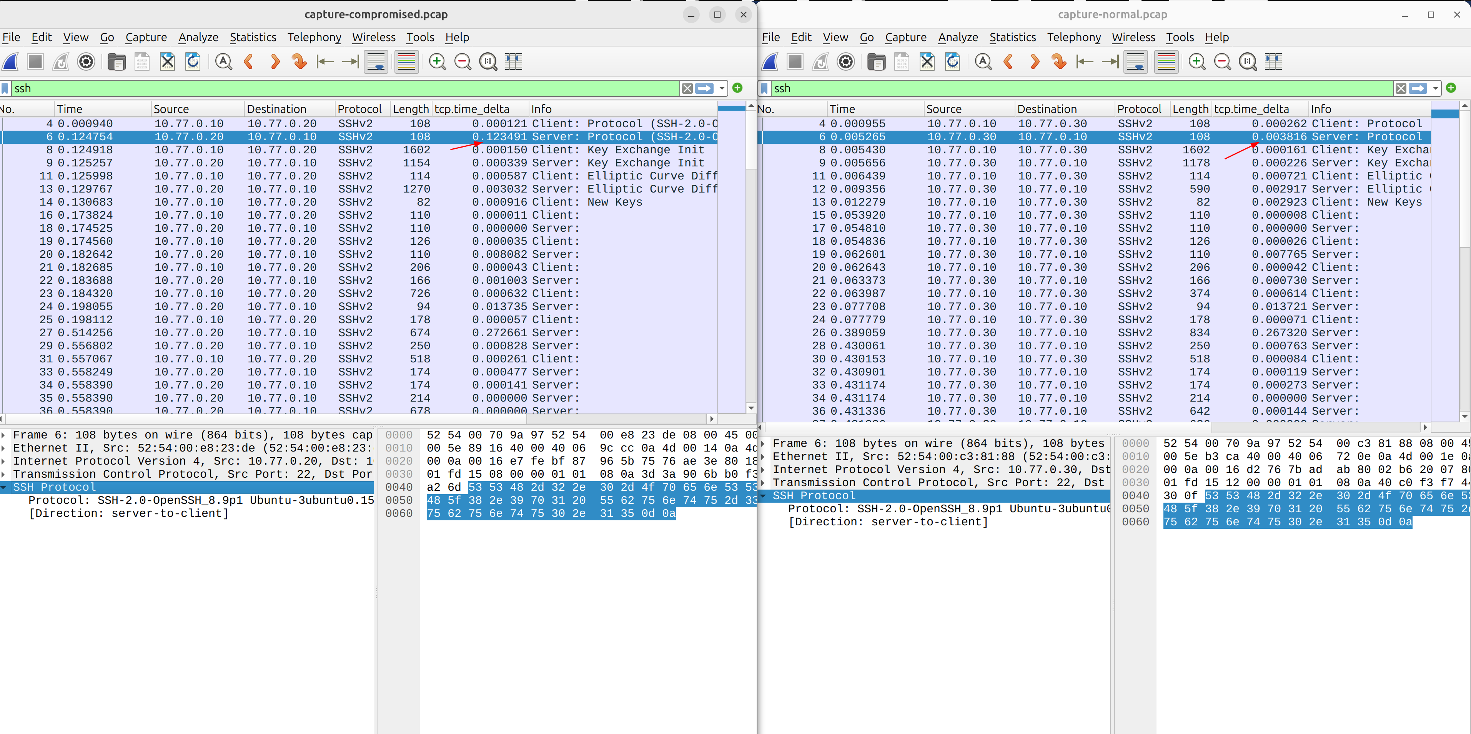Image resolution: width=1471 pixels, height=734 pixels.
Task: Clear display filter in capture-normal window
Action: tap(1401, 88)
